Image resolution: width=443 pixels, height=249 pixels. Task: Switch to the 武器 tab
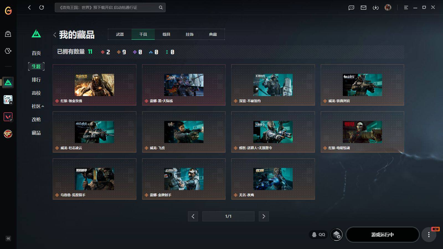click(120, 34)
